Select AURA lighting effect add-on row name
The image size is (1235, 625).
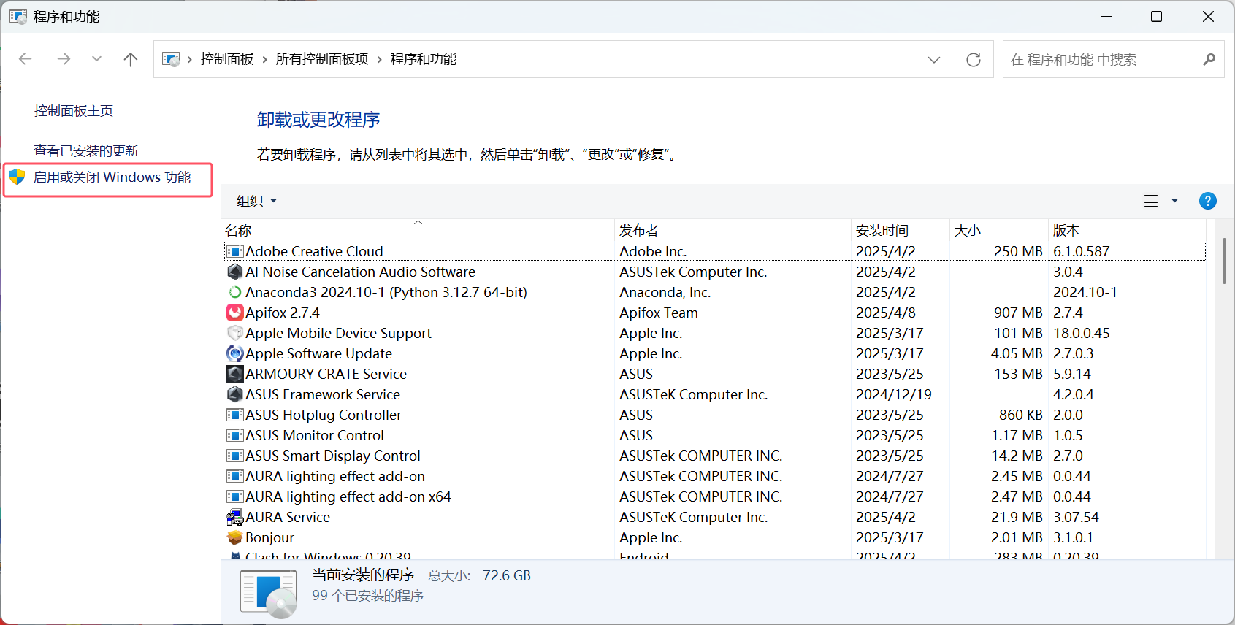tap(335, 476)
